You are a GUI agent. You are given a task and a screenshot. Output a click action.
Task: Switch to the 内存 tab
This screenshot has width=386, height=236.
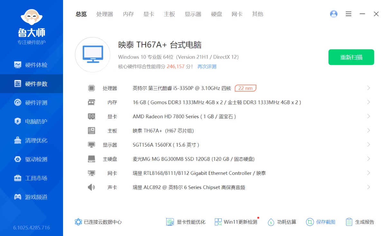pyautogui.click(x=128, y=14)
